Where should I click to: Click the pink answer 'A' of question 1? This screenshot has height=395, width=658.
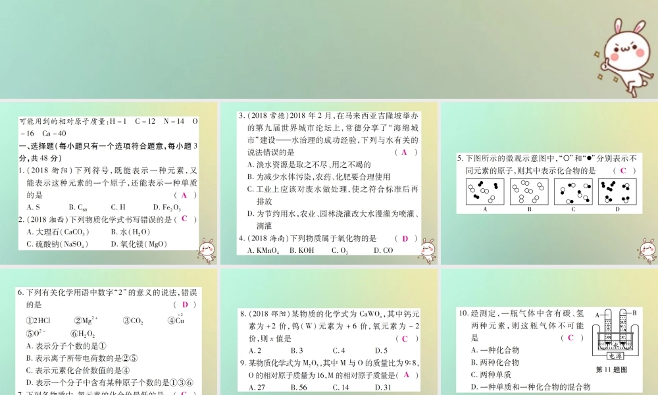(x=184, y=195)
